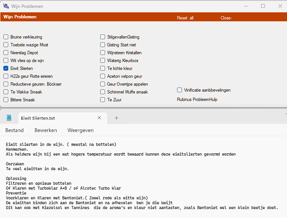
Task: Open the Weergeven menu
Action: click(x=80, y=131)
